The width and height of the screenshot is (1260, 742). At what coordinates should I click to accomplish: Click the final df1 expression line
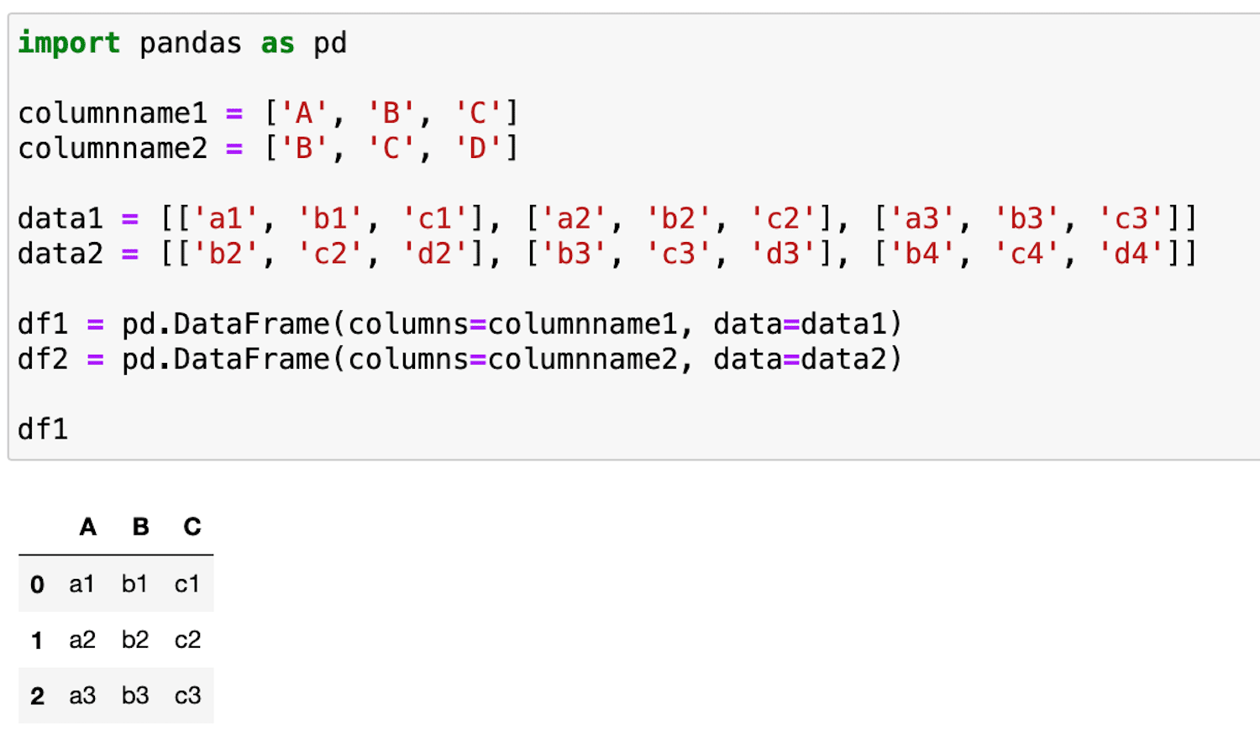(x=43, y=429)
